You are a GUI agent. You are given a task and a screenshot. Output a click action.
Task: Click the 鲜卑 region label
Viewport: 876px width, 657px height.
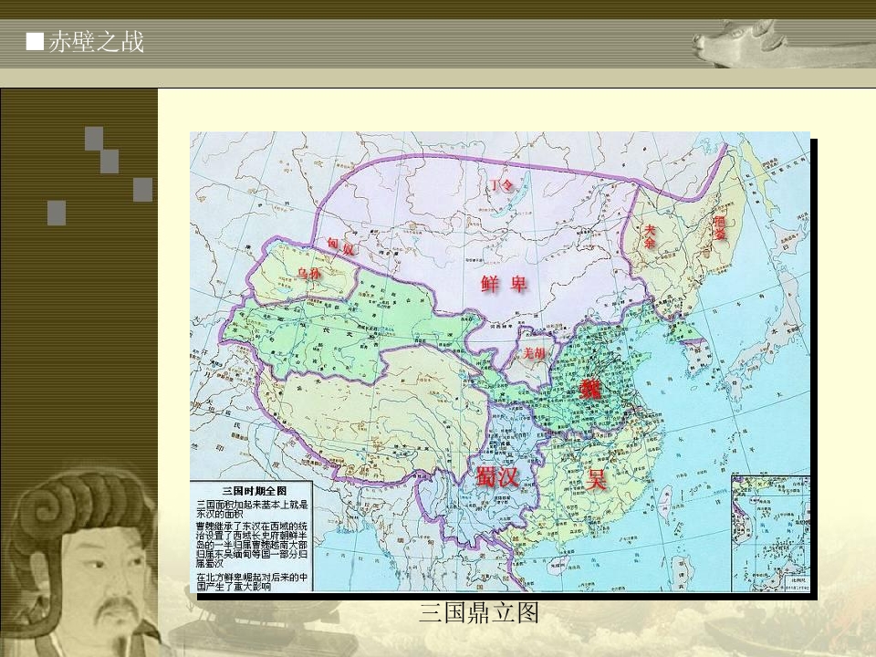[x=504, y=285]
